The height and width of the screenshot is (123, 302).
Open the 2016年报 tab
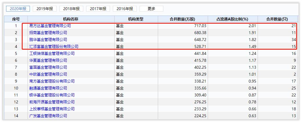point(125,9)
